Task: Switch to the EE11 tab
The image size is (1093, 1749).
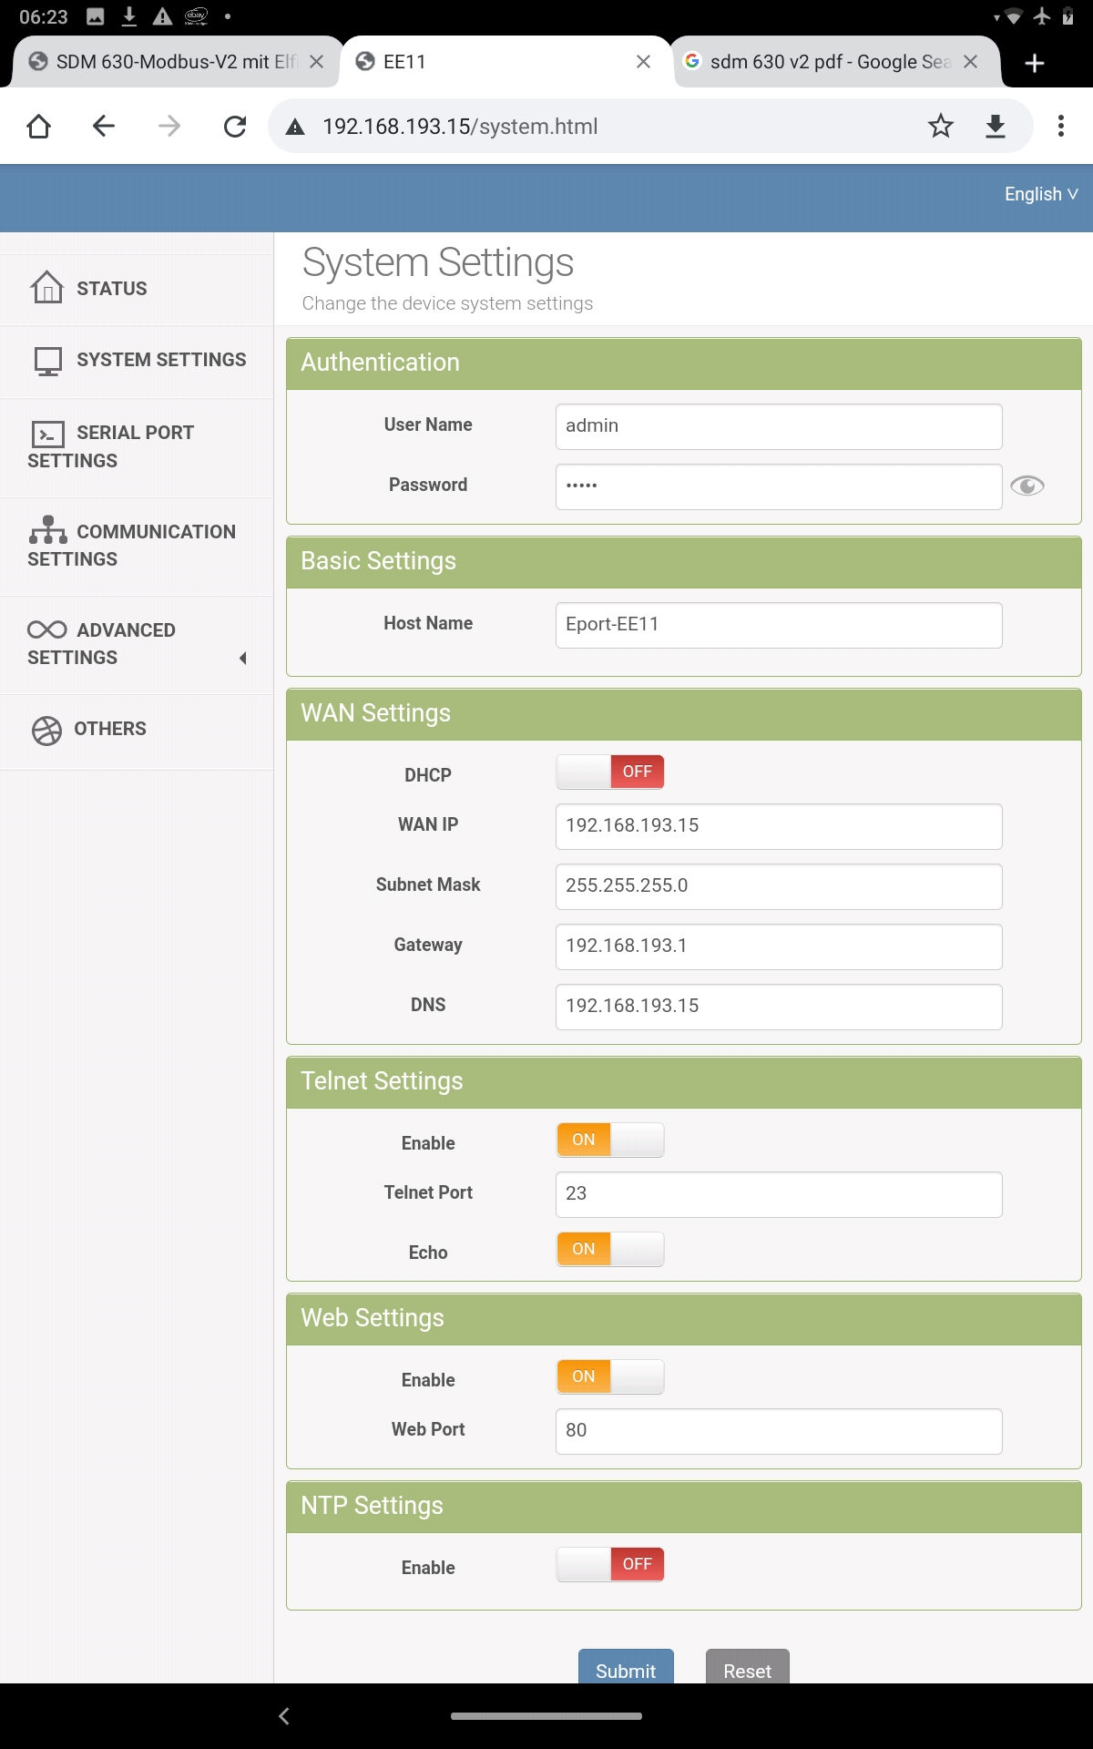Action: coord(506,61)
